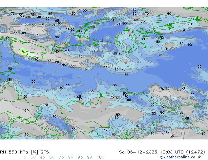The image size is (208, 160).
Task: Click the weatheronline.co.uk copyright link
Action: pos(180,157)
